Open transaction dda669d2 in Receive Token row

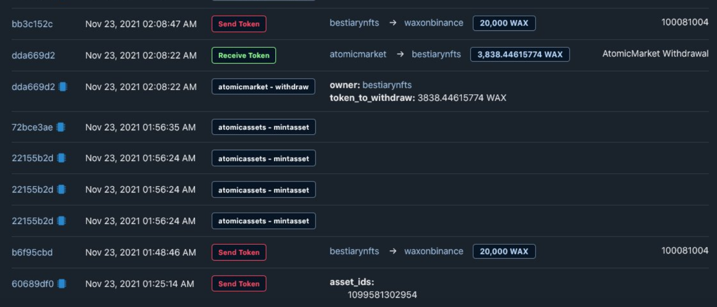[x=33, y=56]
